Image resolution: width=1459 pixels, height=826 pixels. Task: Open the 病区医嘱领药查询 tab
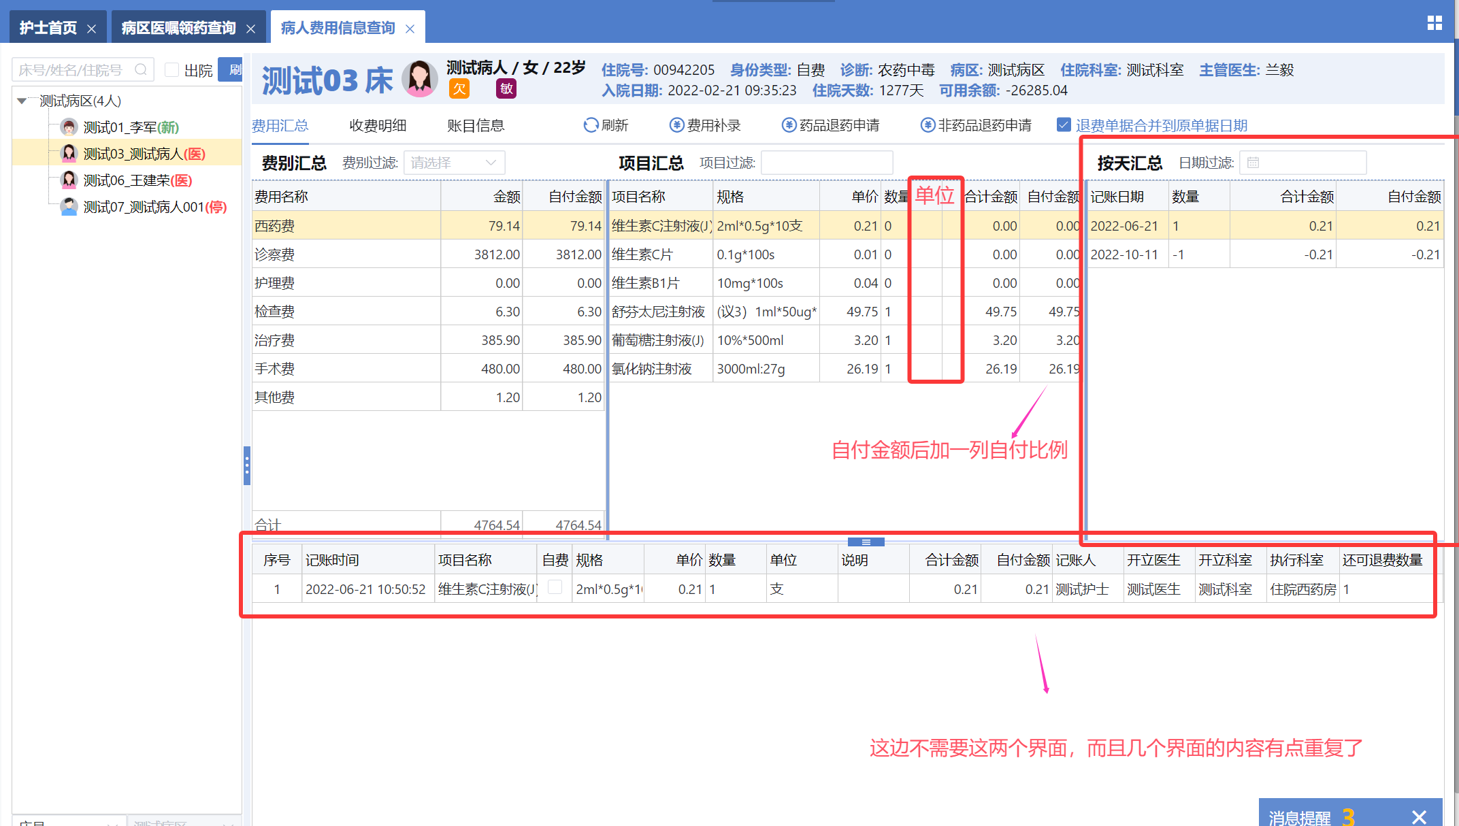coord(178,28)
